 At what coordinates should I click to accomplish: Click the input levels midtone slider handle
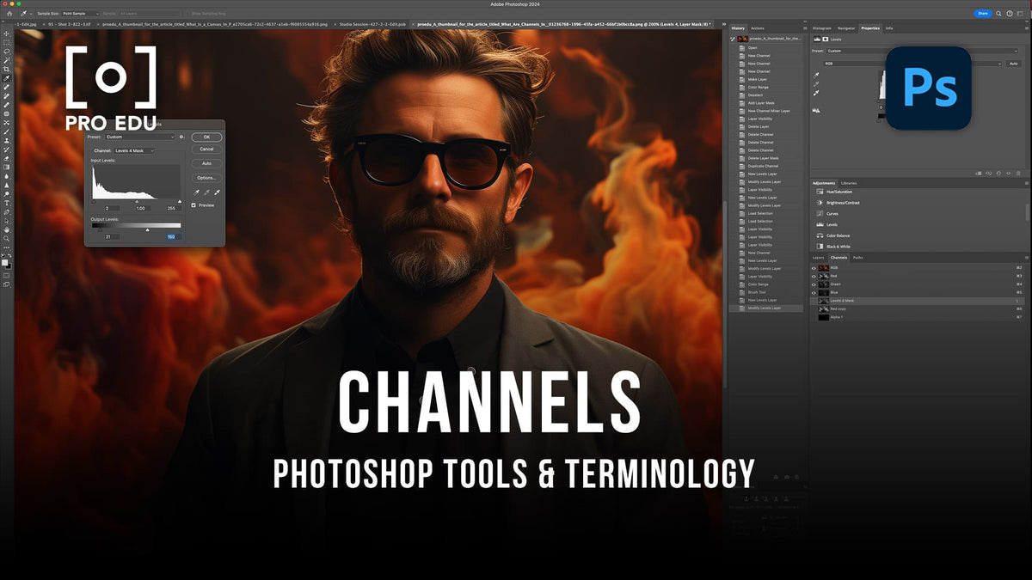(x=137, y=202)
